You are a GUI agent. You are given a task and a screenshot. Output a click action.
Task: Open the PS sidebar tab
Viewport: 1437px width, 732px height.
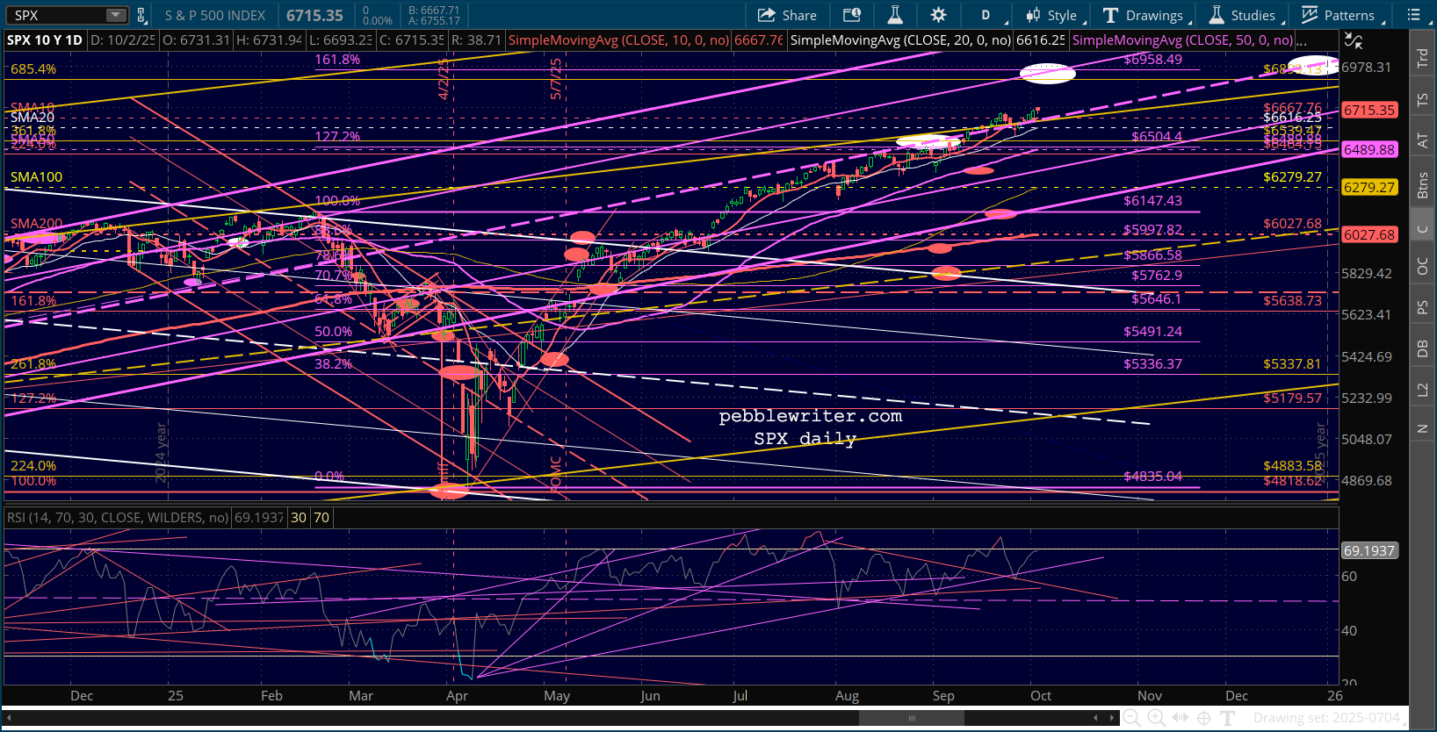click(x=1423, y=307)
